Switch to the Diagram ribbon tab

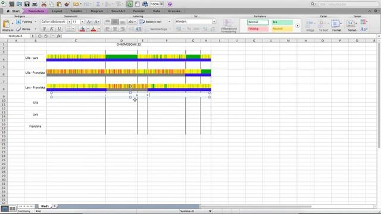(96, 11)
